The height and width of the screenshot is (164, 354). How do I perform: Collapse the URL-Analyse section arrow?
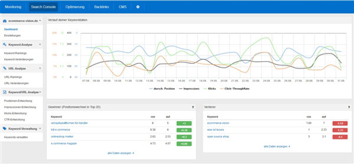[x=40, y=68]
